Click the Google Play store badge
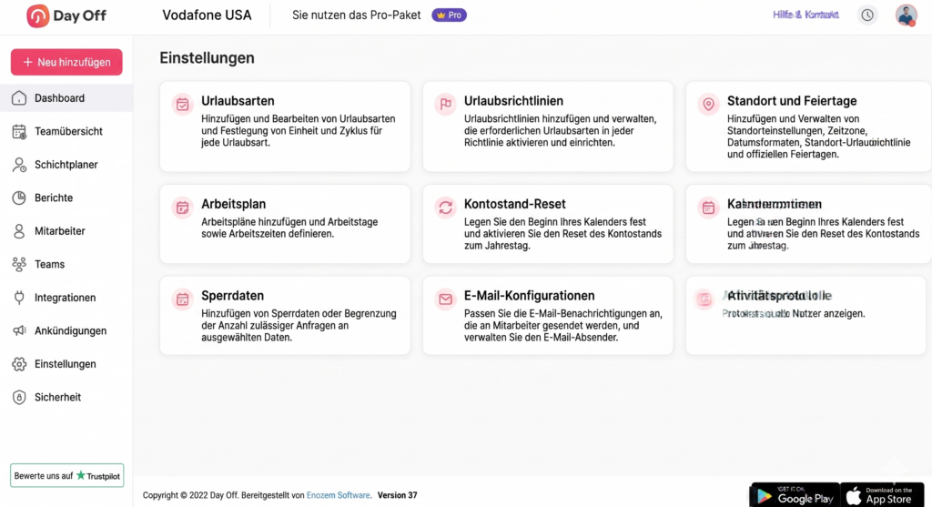Screen dimensions: 932x507 coord(794,495)
